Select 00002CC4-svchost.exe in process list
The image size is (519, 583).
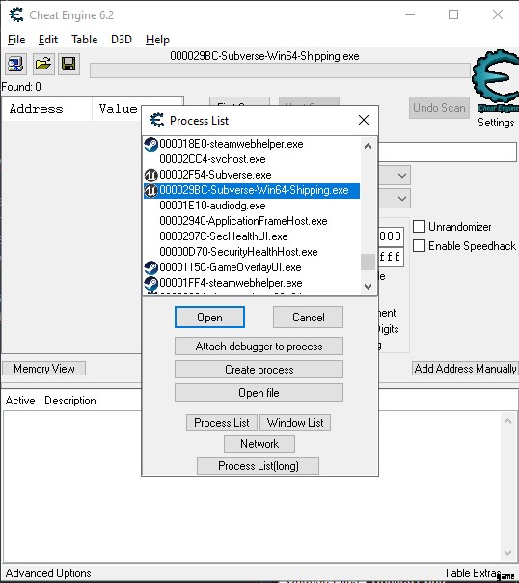click(252, 159)
